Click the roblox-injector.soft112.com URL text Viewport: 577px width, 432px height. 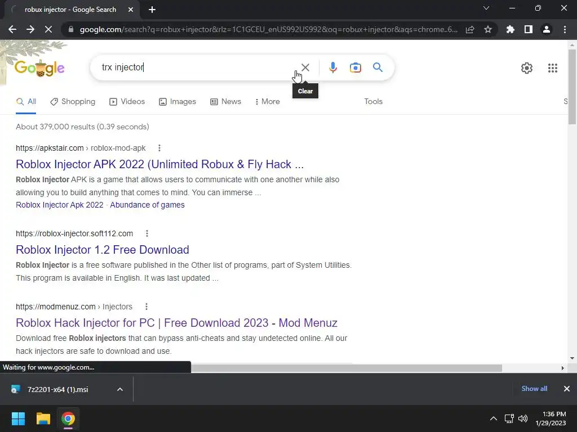point(74,233)
